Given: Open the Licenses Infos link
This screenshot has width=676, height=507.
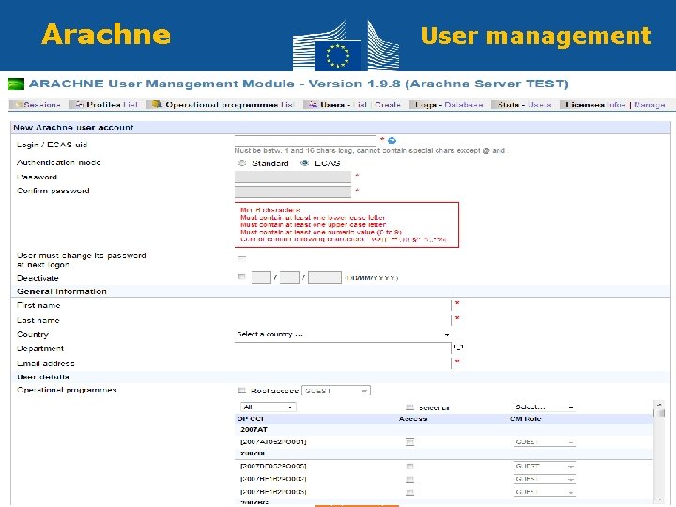Looking at the screenshot, I should (617, 105).
